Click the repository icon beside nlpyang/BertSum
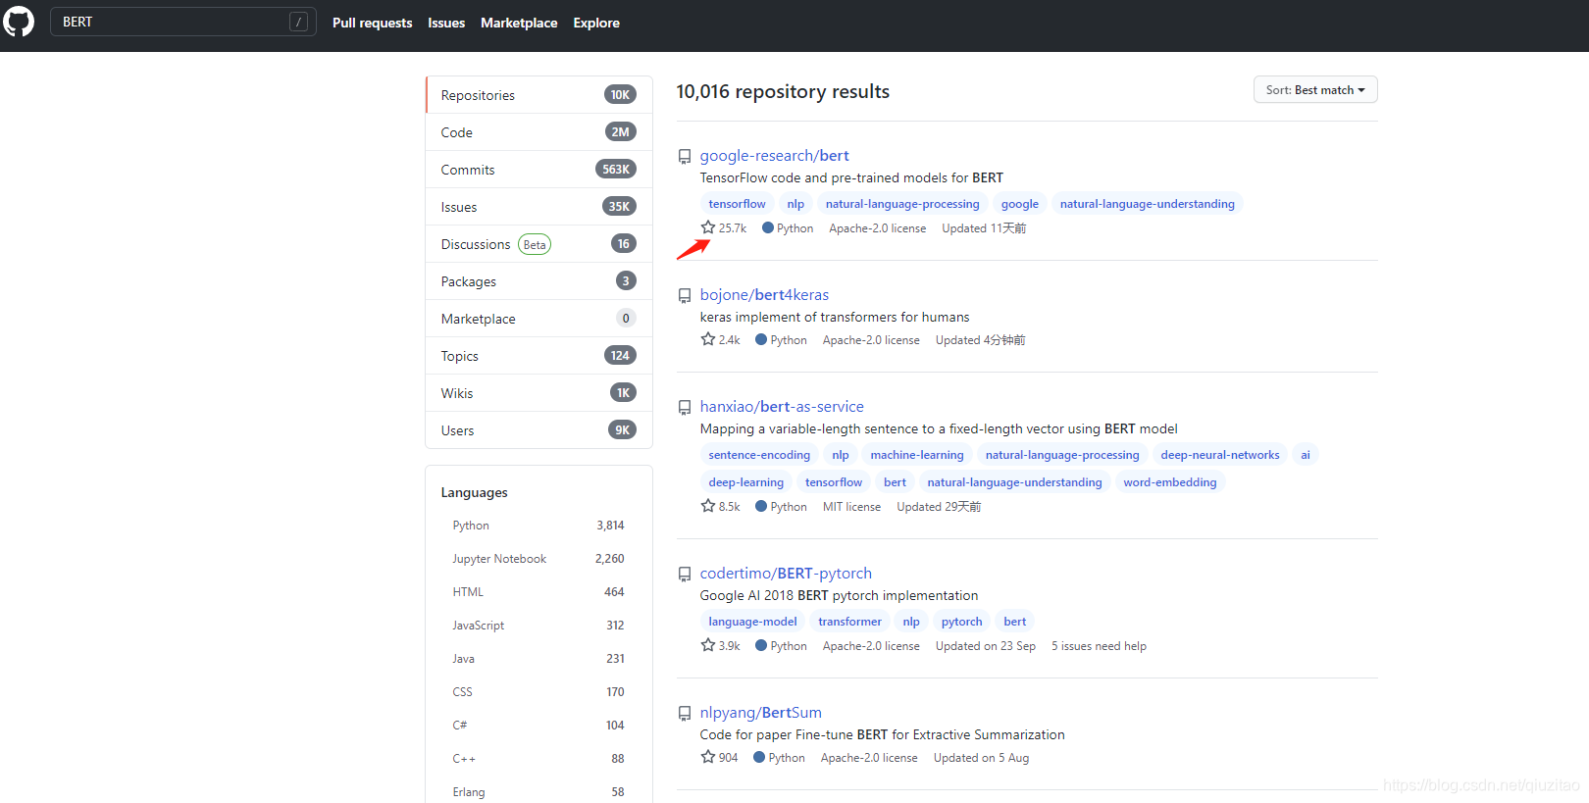This screenshot has width=1589, height=803. click(x=685, y=714)
